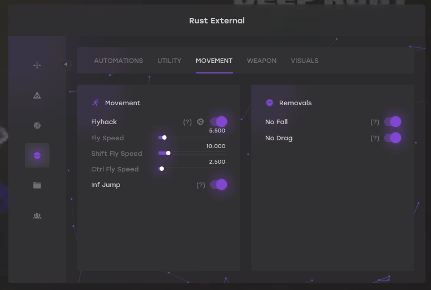The image size is (431, 290).
Task: Toggle the No Fall switch
Action: point(393,122)
